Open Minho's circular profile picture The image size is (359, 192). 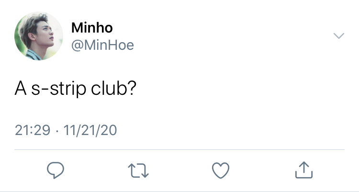pyautogui.click(x=39, y=36)
